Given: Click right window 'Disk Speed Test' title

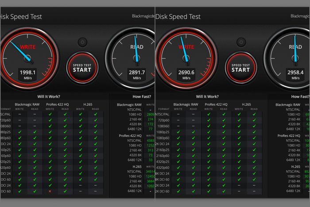Looking at the screenshot, I should [178, 17].
